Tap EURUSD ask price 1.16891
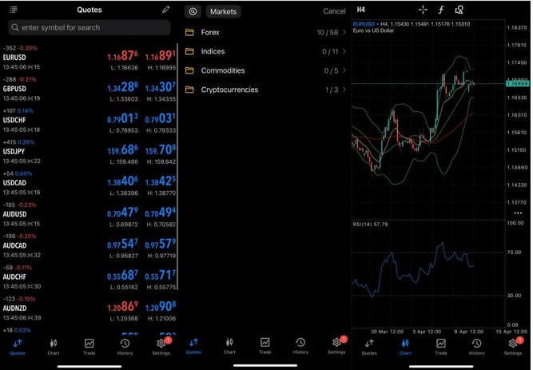Screen dimensions: 533x370 (x=160, y=56)
